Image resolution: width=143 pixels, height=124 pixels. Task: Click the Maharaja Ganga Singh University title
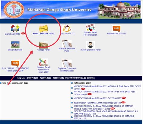59,10
